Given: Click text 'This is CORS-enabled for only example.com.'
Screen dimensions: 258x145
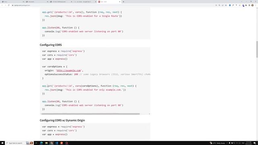Looking at the screenshot, I should pos(94,90).
